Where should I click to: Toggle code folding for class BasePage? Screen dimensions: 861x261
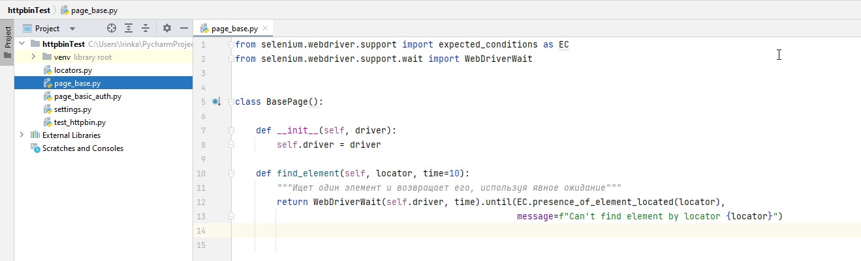point(231,102)
